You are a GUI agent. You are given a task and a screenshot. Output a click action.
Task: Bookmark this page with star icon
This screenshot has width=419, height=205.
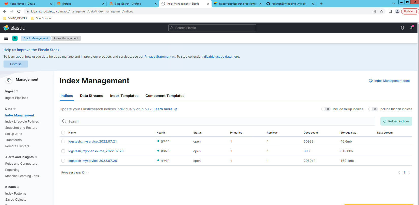click(x=381, y=11)
